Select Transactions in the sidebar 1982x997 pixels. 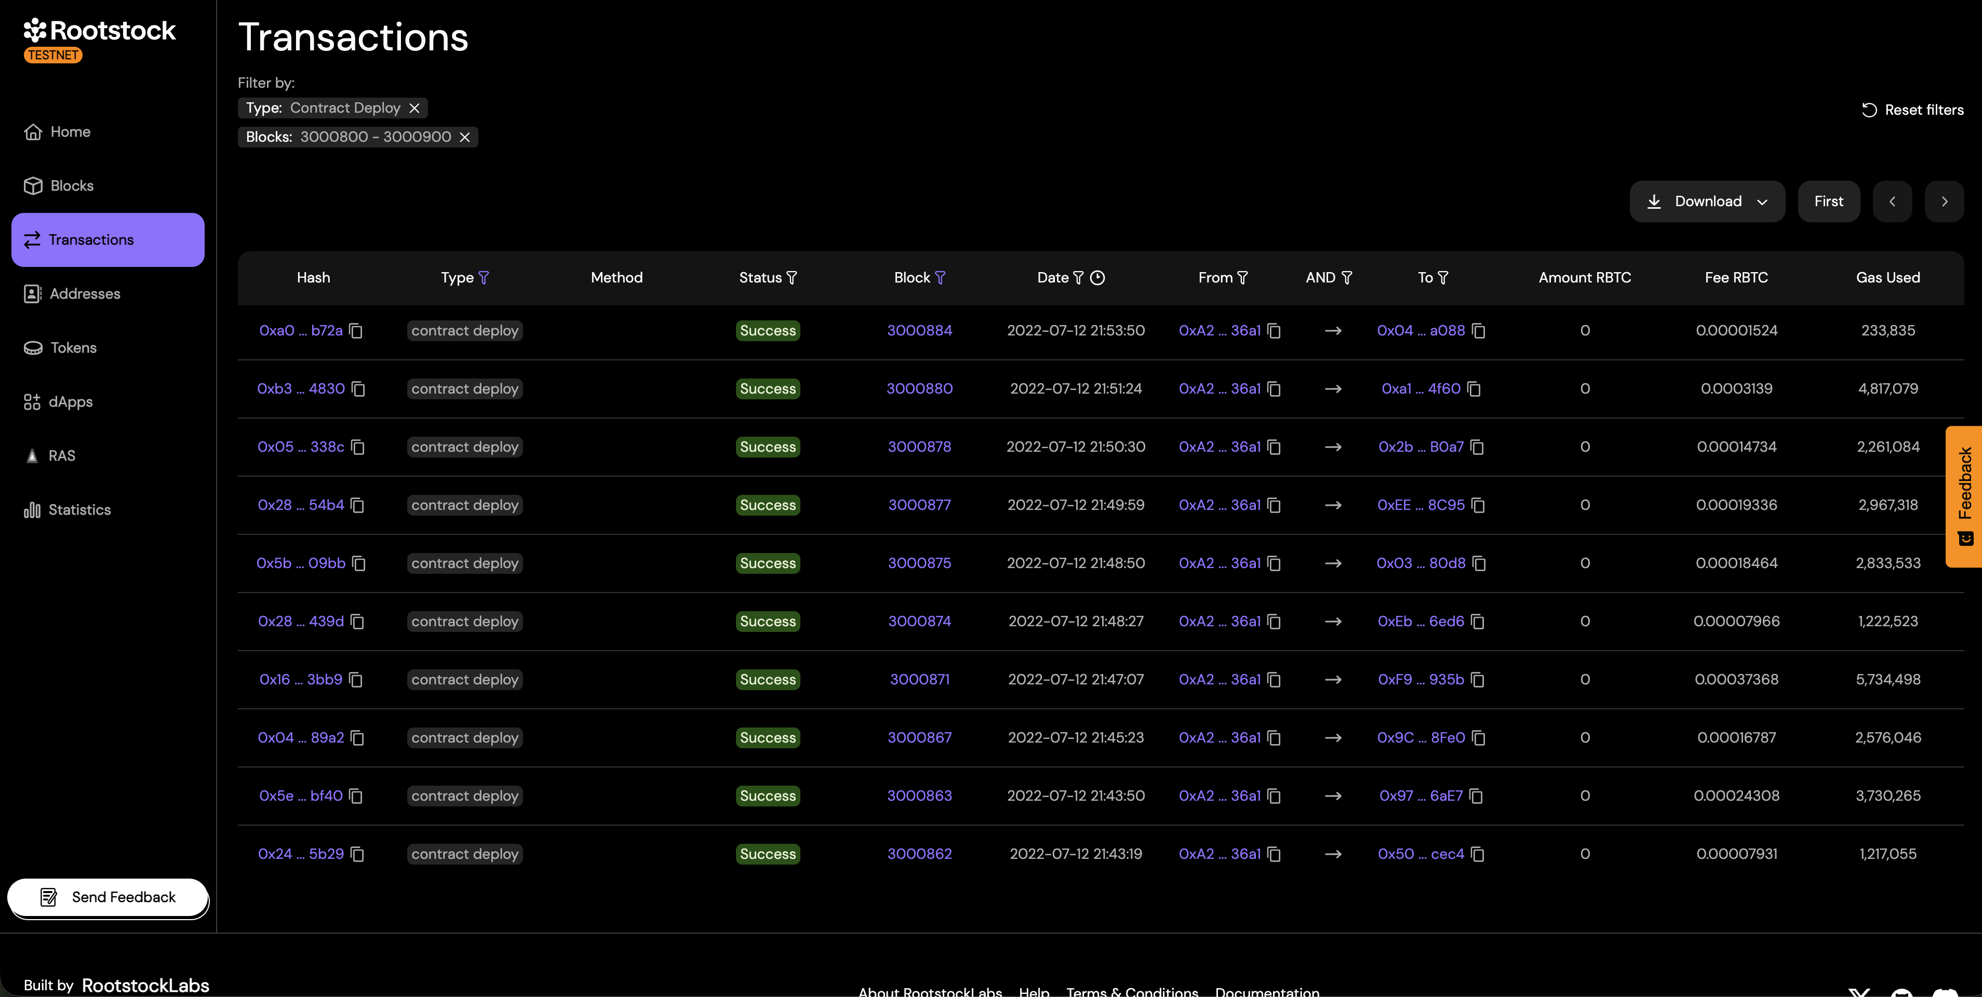click(91, 239)
